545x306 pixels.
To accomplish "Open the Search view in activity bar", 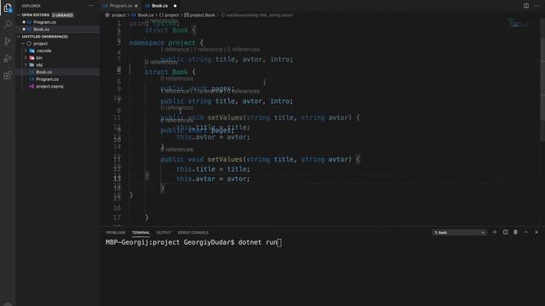I will tap(8, 25).
